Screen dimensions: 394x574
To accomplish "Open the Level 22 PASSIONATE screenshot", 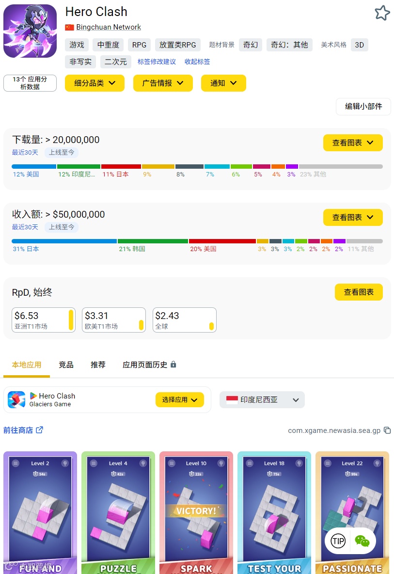I will pyautogui.click(x=352, y=512).
